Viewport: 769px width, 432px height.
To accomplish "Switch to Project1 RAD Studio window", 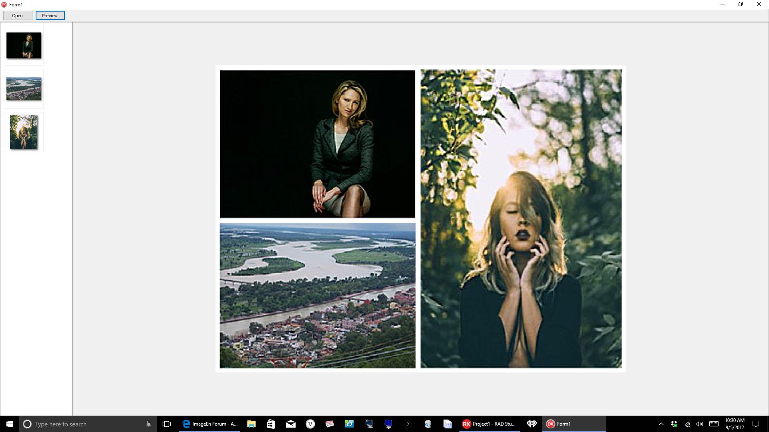I will tap(489, 424).
